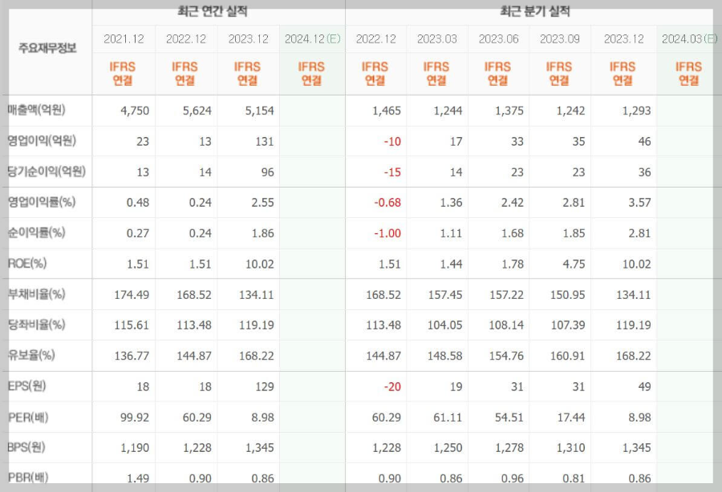This screenshot has height=492, width=722.
Task: Click the debt ratio value 150.95
Action: click(568, 295)
